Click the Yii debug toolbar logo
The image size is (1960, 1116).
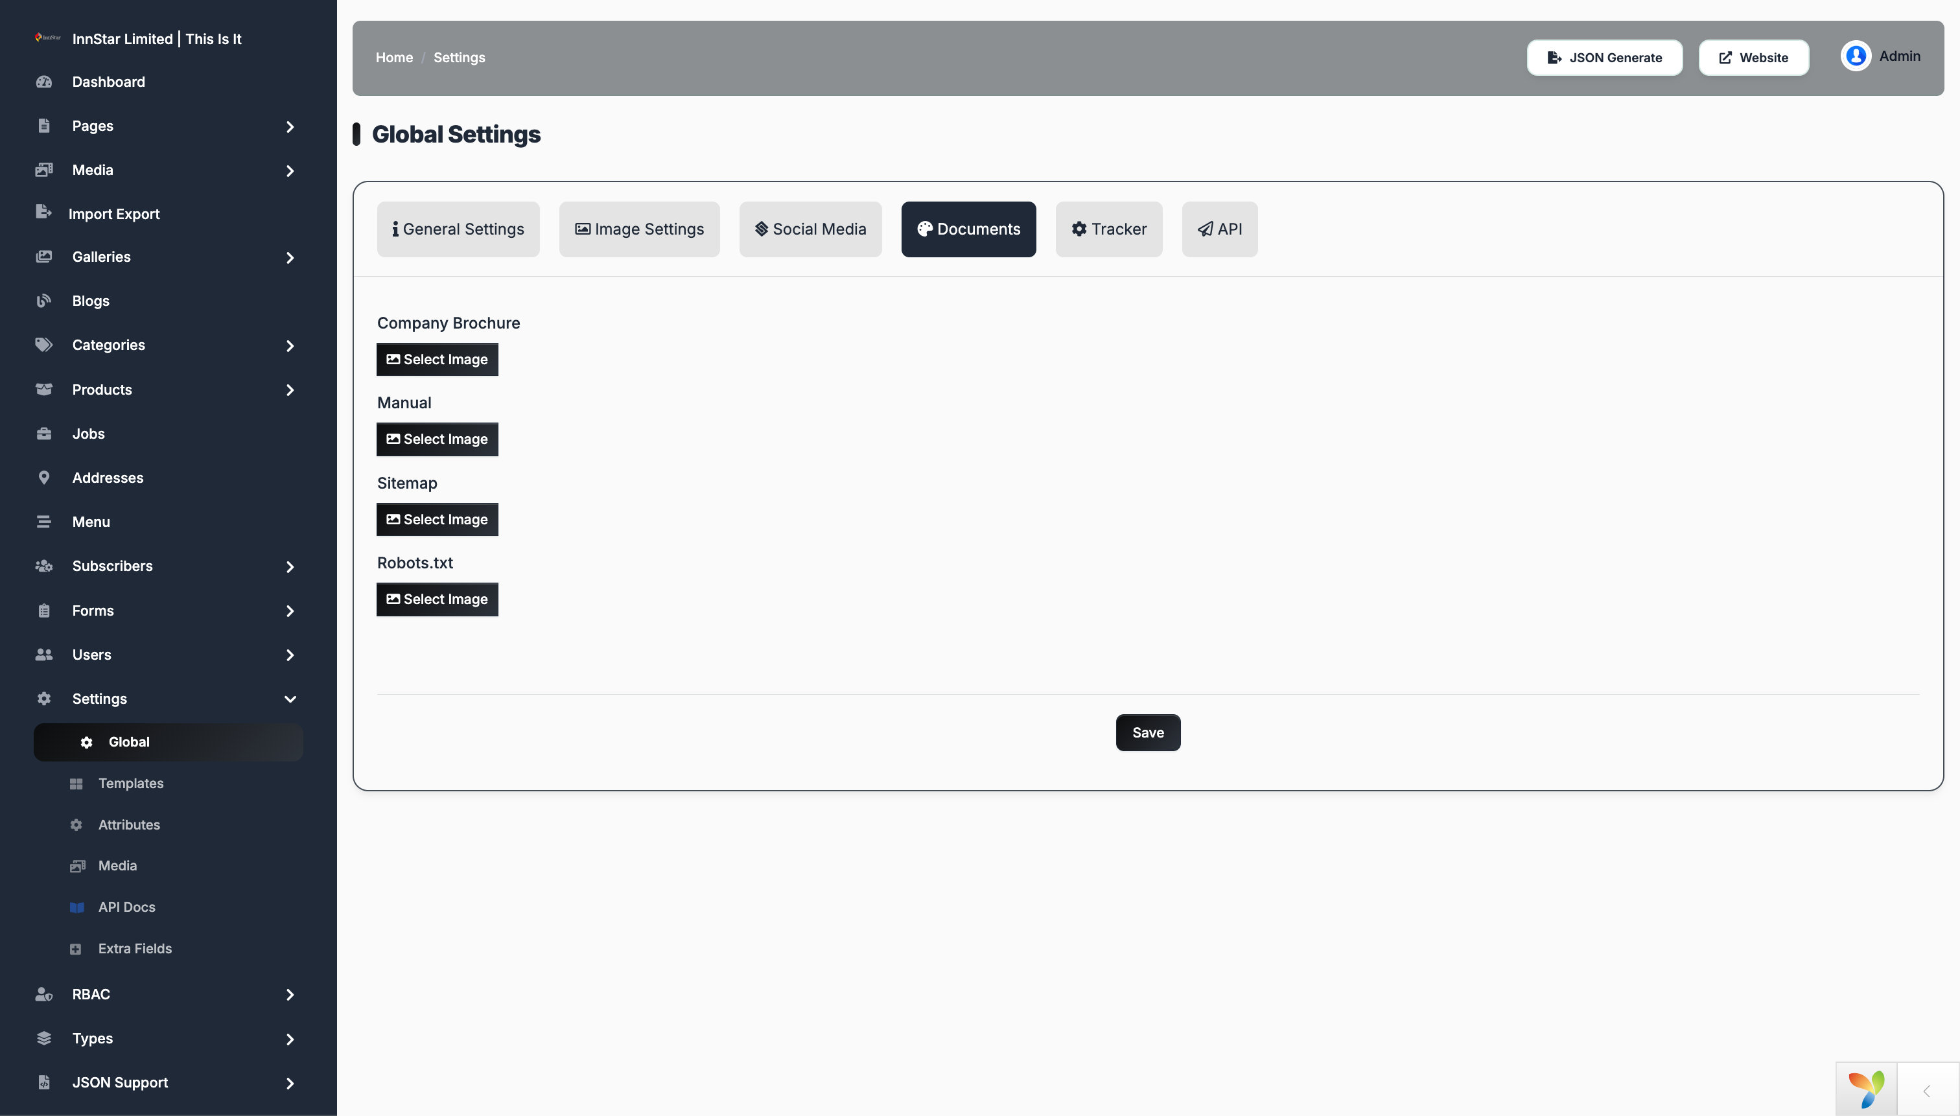(1867, 1089)
